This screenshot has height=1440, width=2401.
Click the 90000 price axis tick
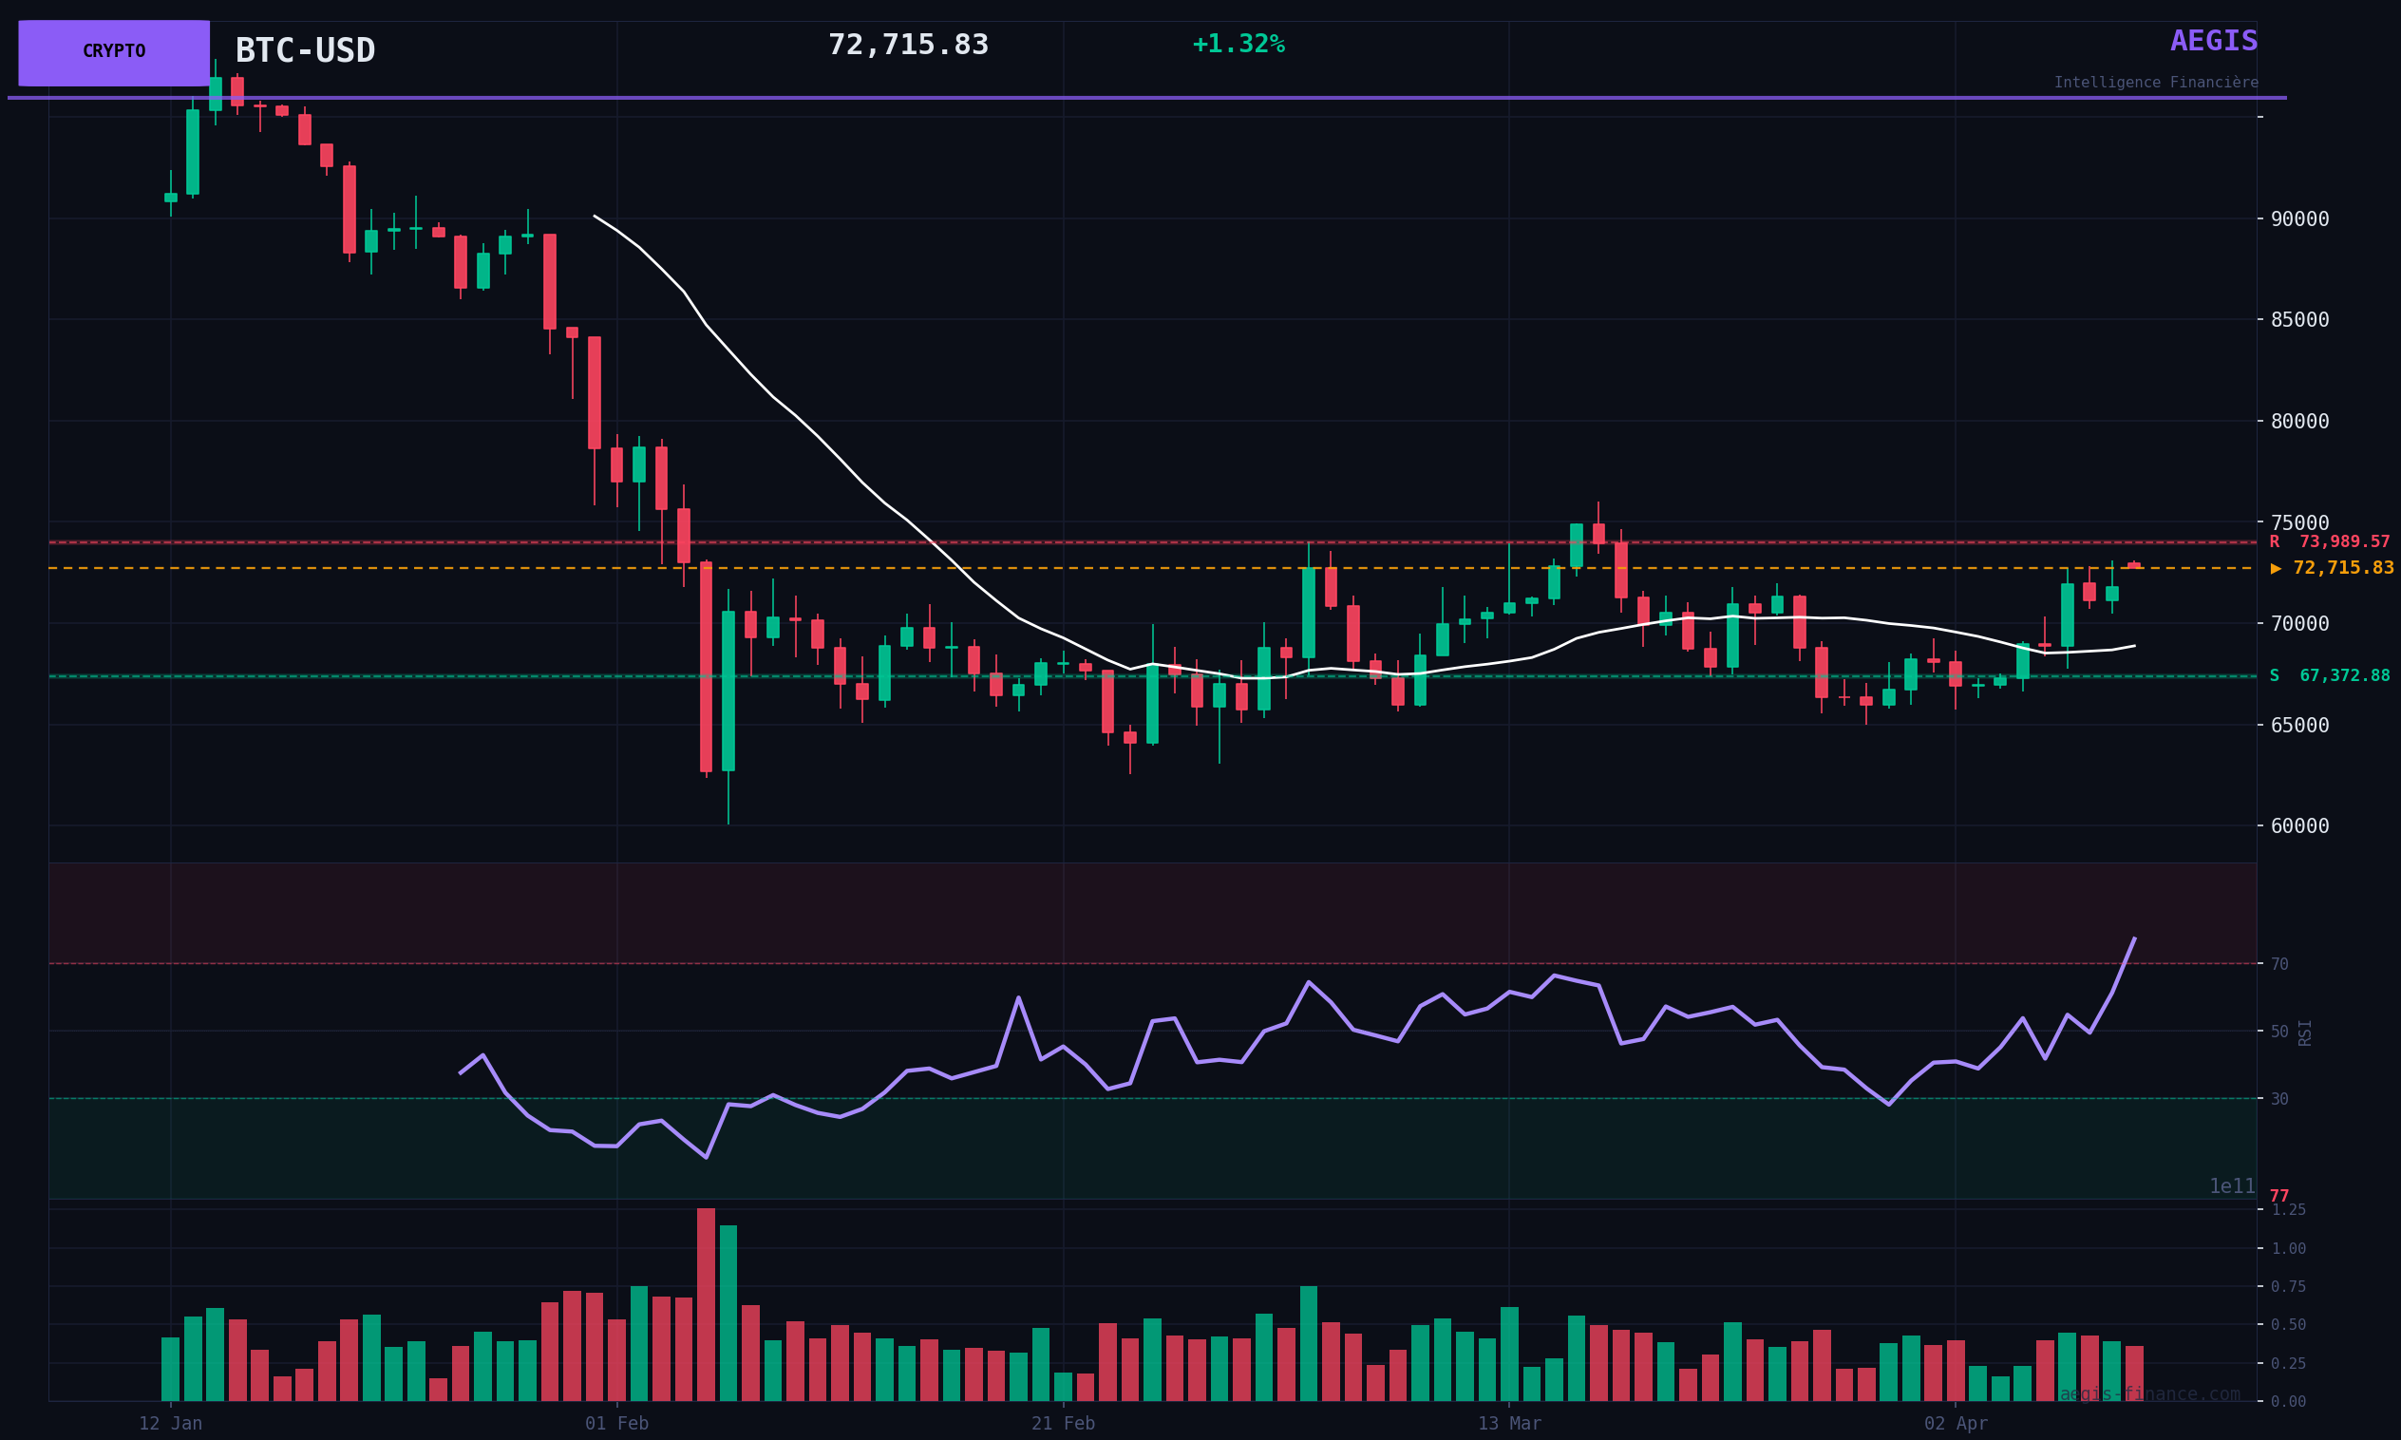2299,219
